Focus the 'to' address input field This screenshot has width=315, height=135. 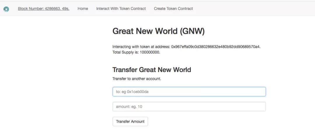(189, 92)
